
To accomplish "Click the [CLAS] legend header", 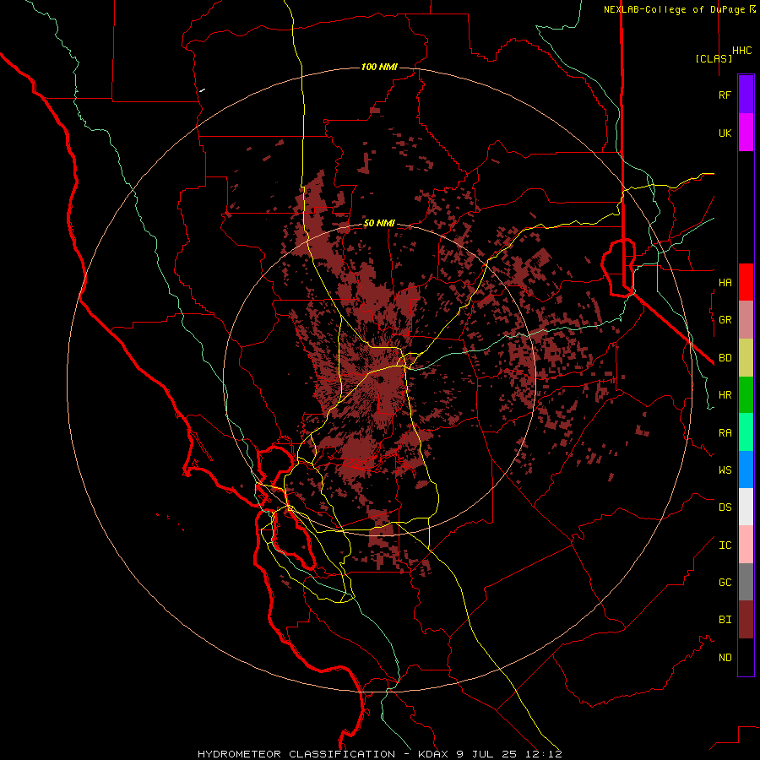I will point(714,58).
